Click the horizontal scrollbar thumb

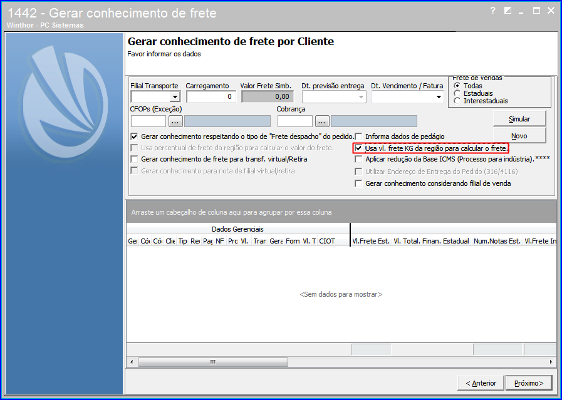(x=213, y=362)
